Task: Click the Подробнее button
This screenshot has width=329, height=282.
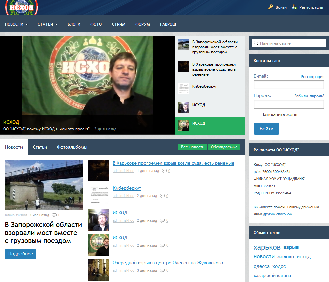Action: point(20,254)
